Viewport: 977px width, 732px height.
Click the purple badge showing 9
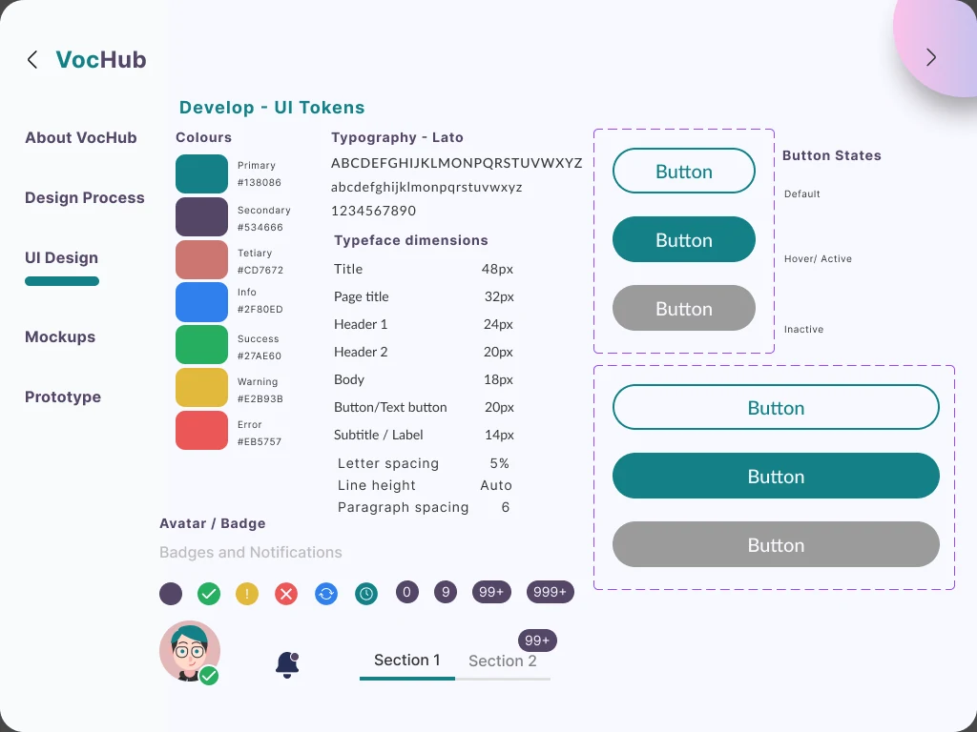point(446,592)
